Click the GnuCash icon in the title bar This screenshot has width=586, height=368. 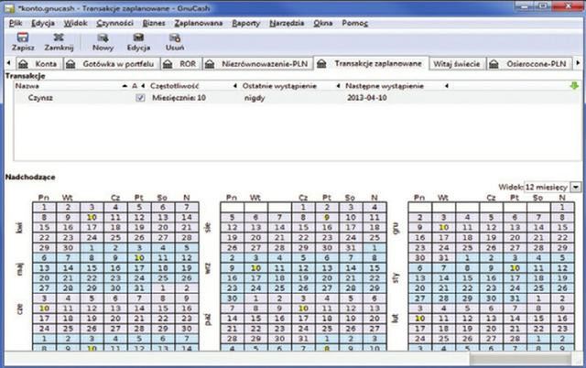click(x=9, y=8)
